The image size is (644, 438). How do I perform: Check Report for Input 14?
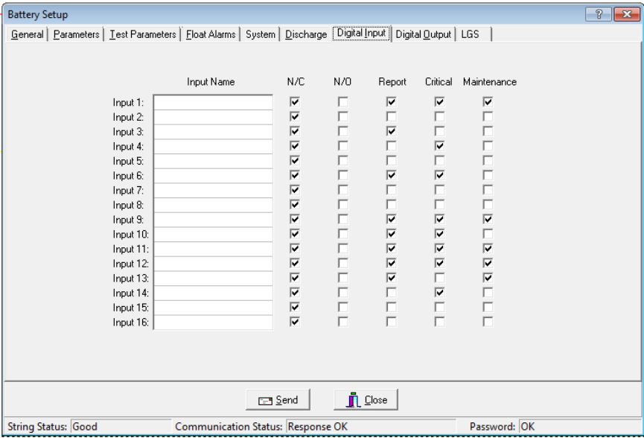tap(392, 293)
